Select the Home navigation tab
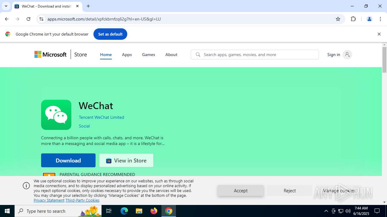Image resolution: width=387 pixels, height=217 pixels. coord(106,55)
